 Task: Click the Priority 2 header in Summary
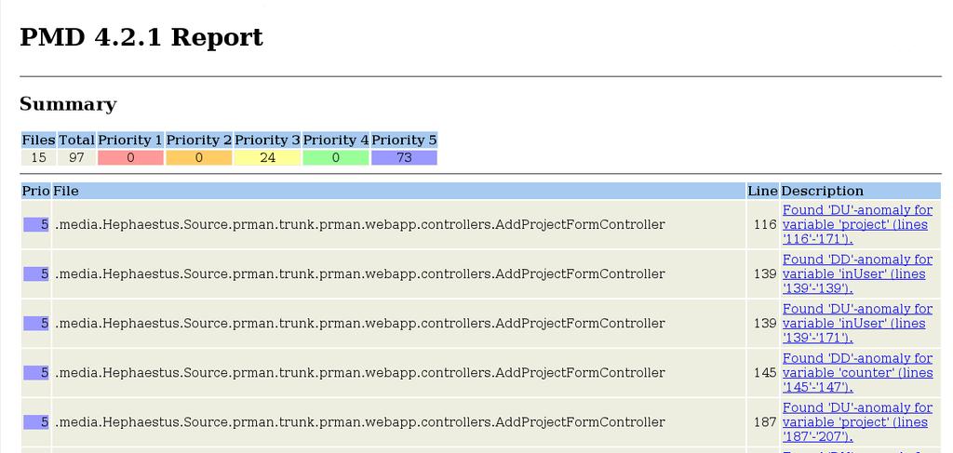point(199,140)
